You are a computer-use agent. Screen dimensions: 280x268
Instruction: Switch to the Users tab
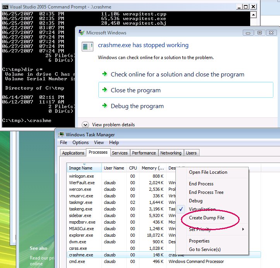pos(191,153)
